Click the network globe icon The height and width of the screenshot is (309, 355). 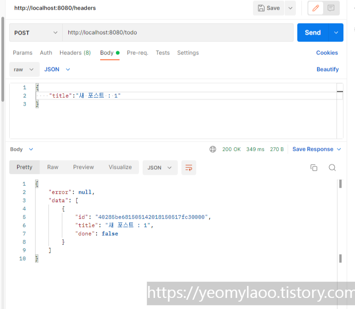[213, 149]
